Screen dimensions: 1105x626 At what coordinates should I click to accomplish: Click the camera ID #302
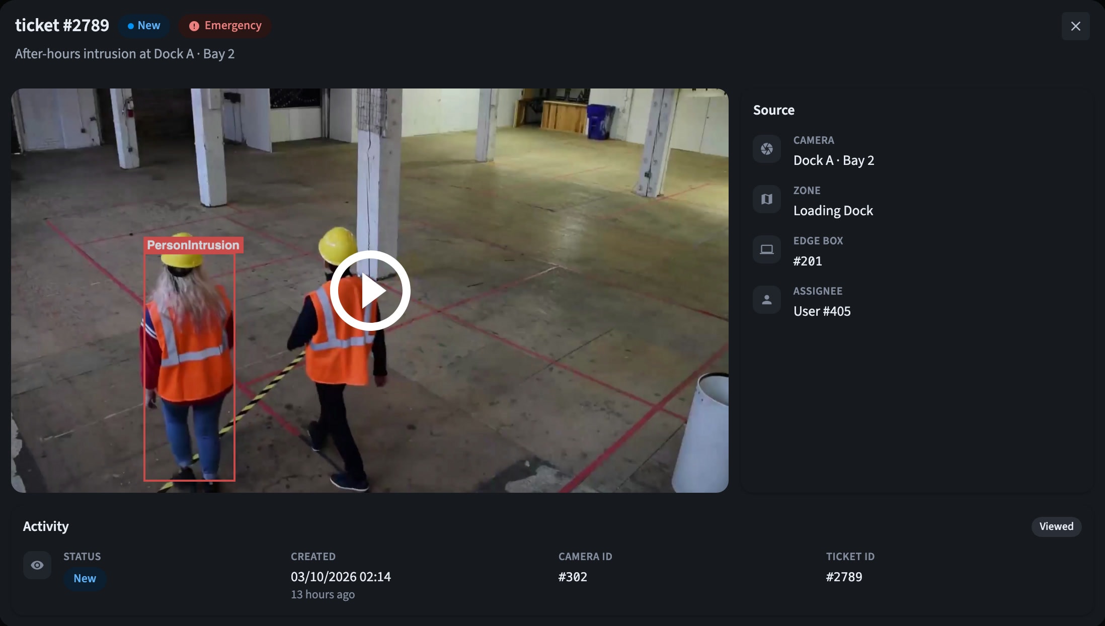click(573, 577)
